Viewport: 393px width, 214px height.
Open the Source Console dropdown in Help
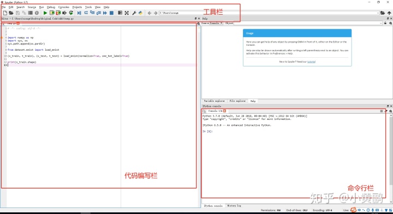[216, 23]
